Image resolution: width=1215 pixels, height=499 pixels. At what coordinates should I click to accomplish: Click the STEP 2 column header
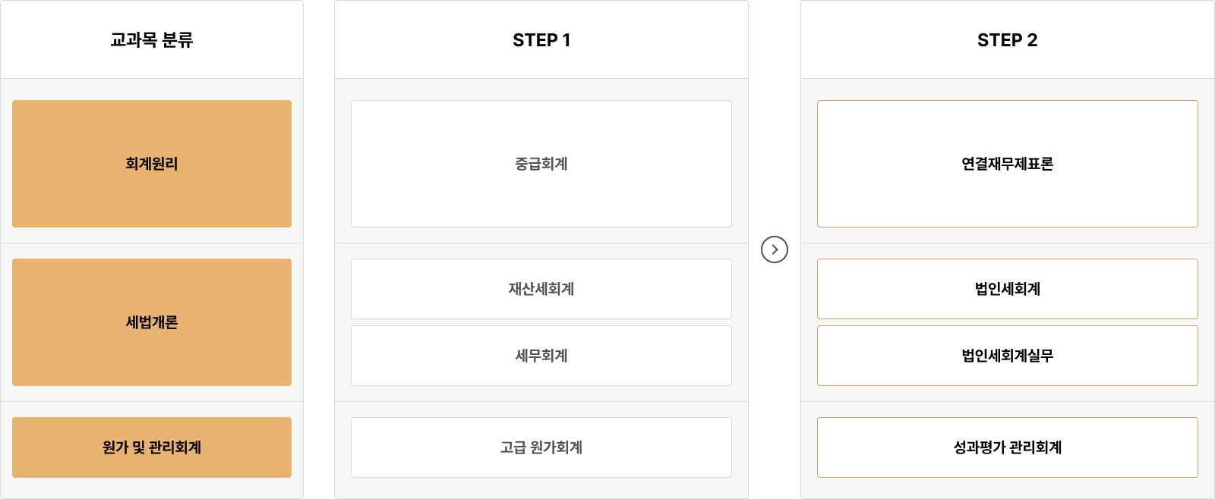(x=1007, y=40)
